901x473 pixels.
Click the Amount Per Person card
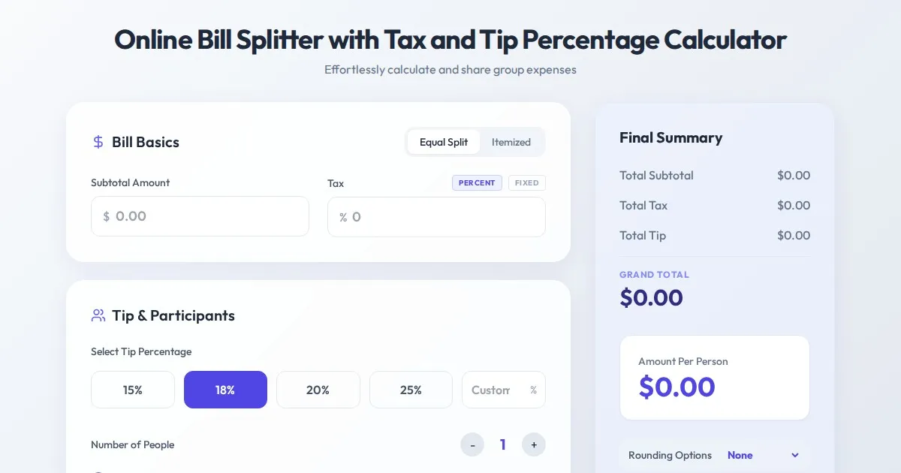pos(714,377)
